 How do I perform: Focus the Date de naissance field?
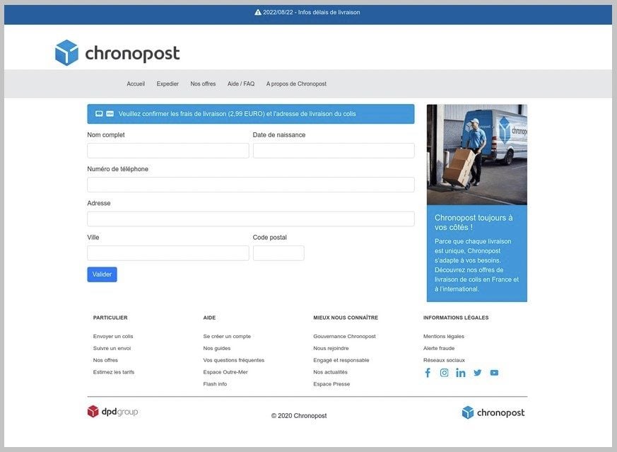(334, 151)
